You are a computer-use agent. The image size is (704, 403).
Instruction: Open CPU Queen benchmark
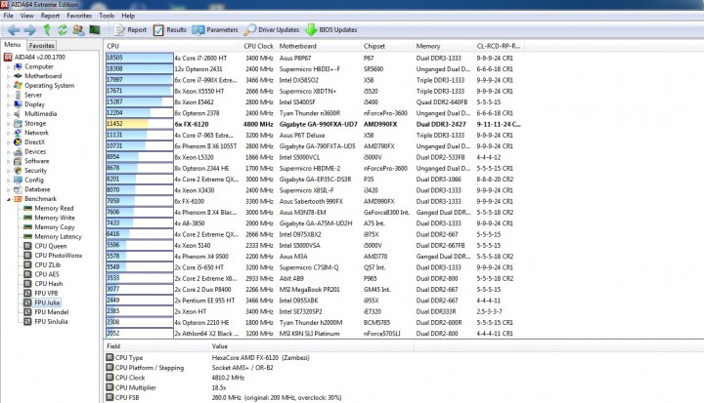(50, 246)
